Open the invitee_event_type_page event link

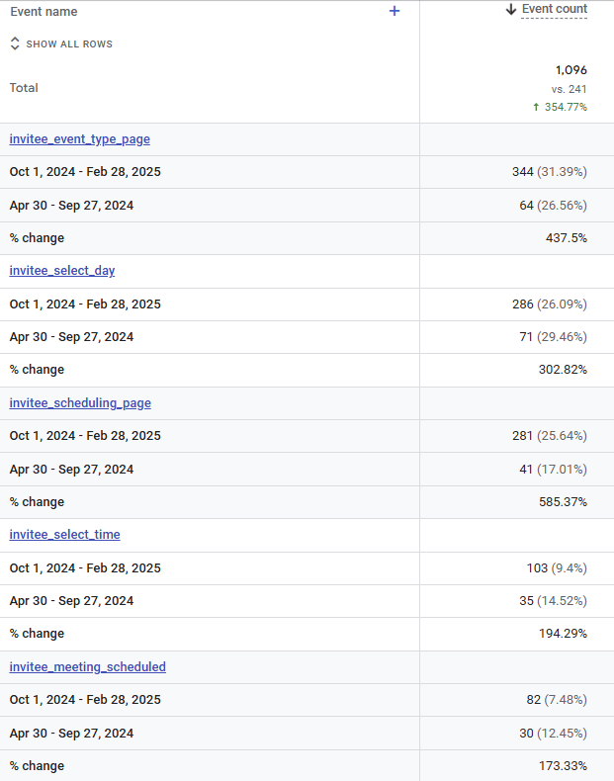pyautogui.click(x=80, y=139)
